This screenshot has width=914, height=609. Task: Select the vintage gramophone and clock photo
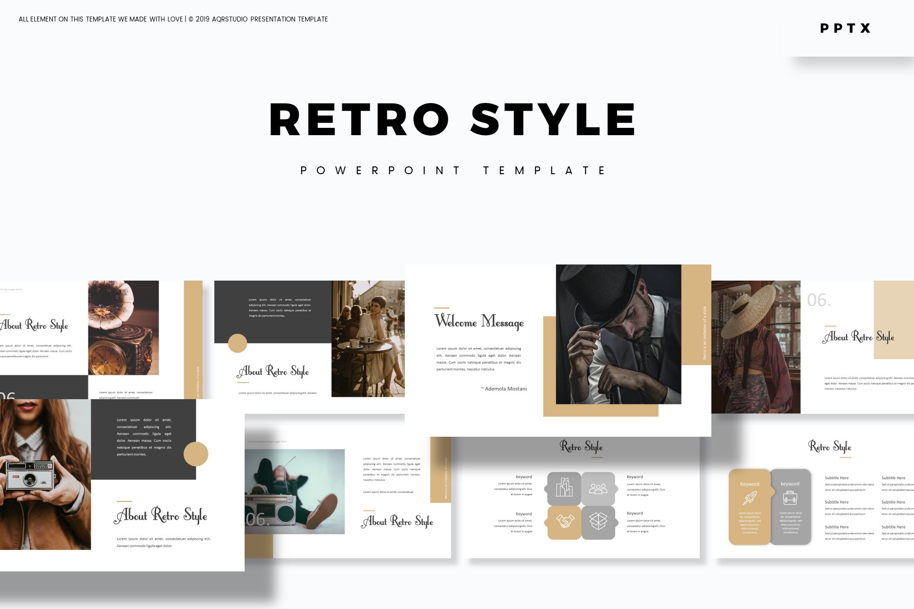coord(123,328)
